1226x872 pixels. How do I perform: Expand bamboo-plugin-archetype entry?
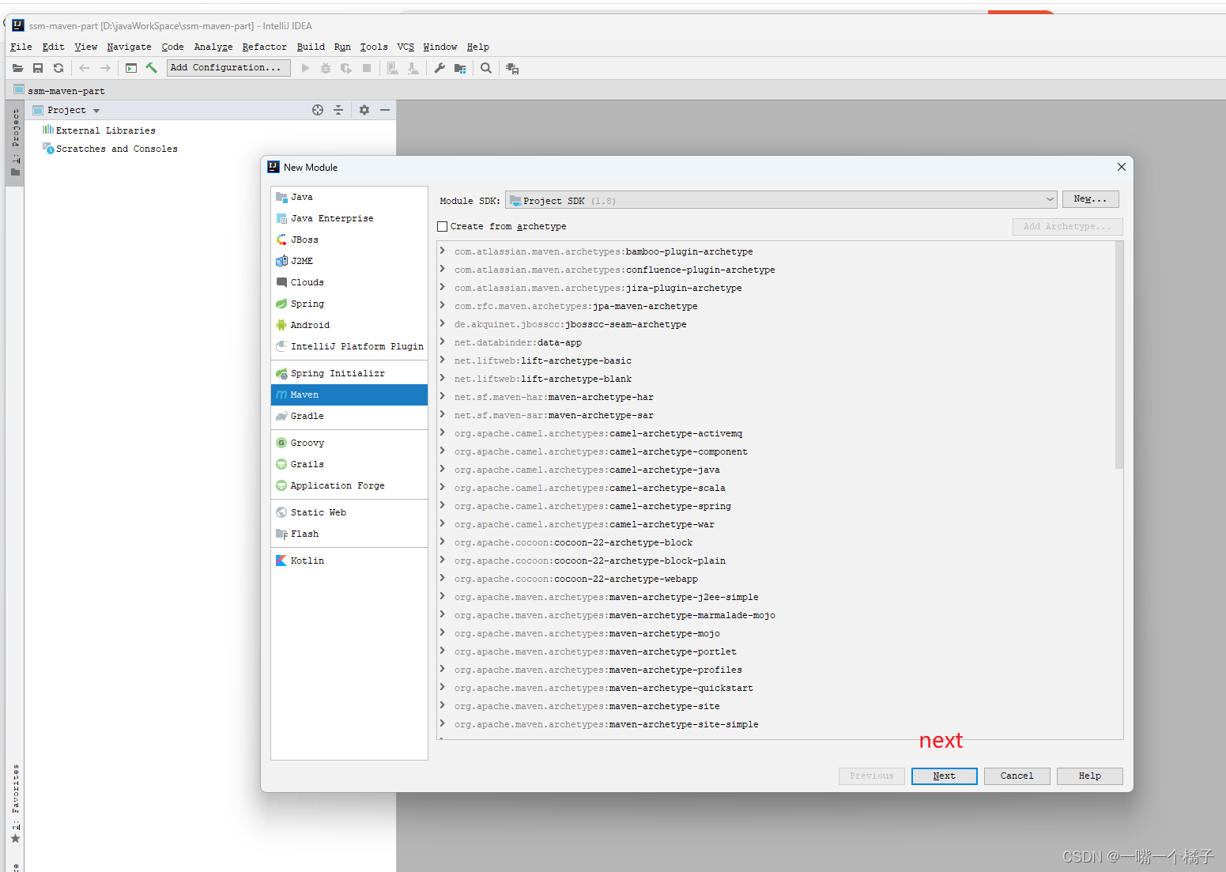443,251
